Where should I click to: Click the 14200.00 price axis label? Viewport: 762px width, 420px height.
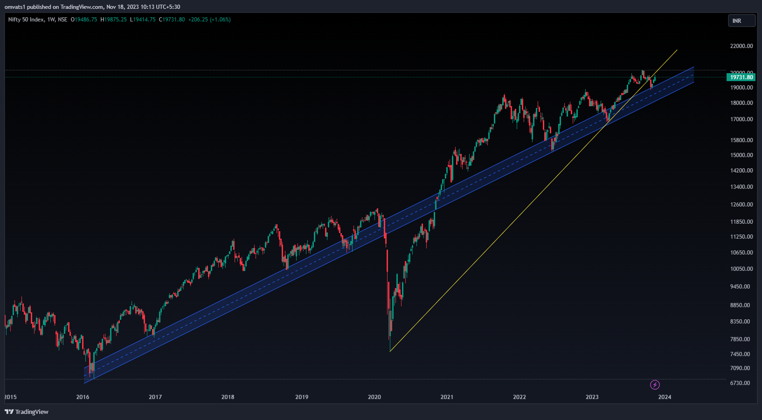point(741,170)
